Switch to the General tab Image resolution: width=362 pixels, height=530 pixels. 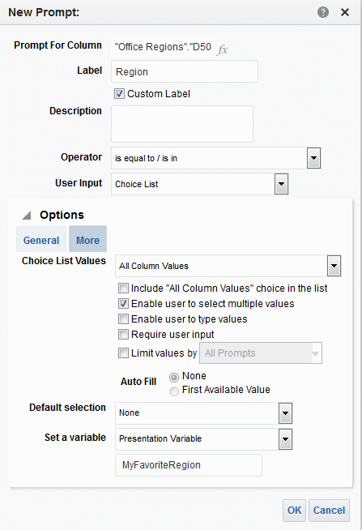[41, 240]
